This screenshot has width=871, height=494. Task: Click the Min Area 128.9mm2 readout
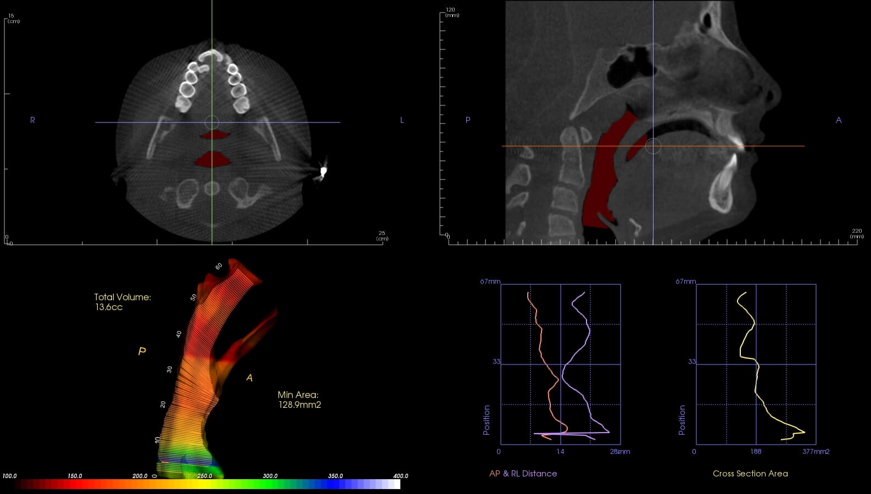(299, 400)
